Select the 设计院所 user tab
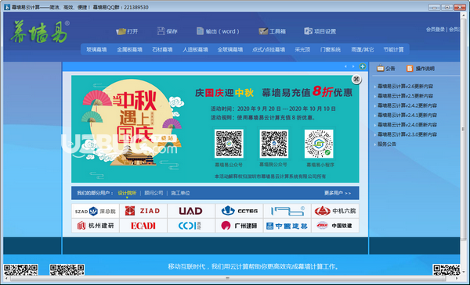Screen dimensions: 470x285 click(127, 193)
